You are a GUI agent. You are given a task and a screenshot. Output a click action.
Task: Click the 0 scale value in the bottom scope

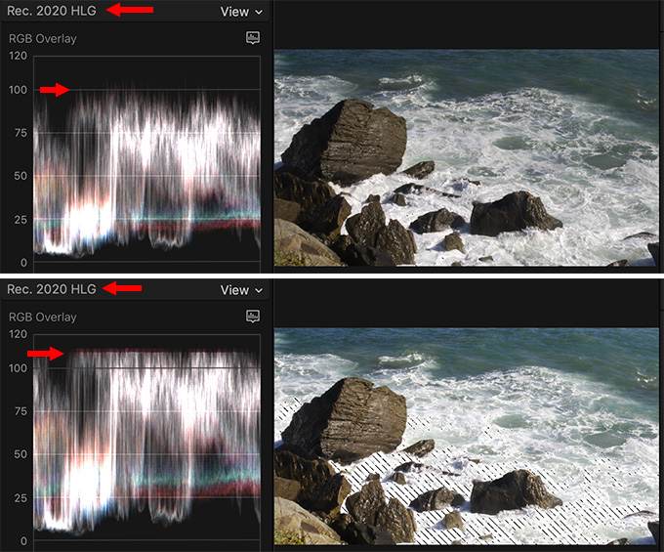(x=23, y=541)
